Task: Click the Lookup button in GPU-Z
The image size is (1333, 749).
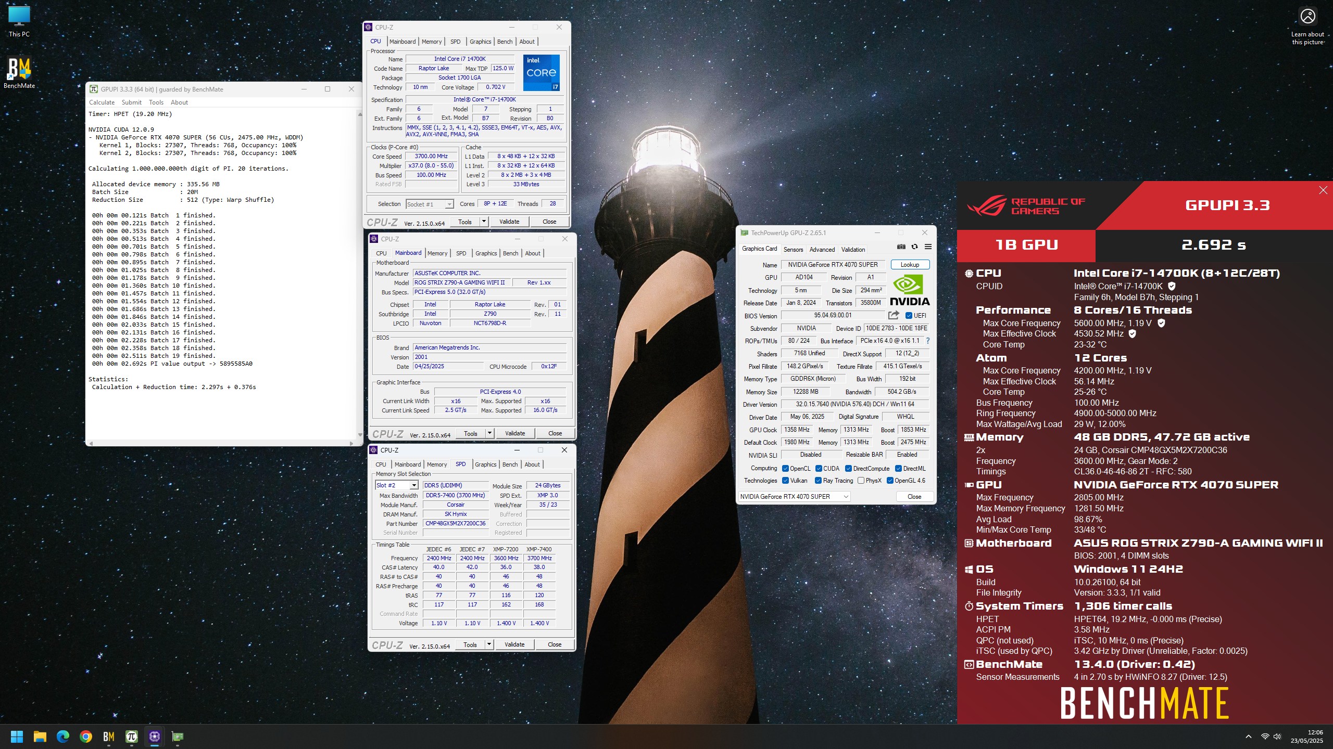Action: tap(910, 265)
